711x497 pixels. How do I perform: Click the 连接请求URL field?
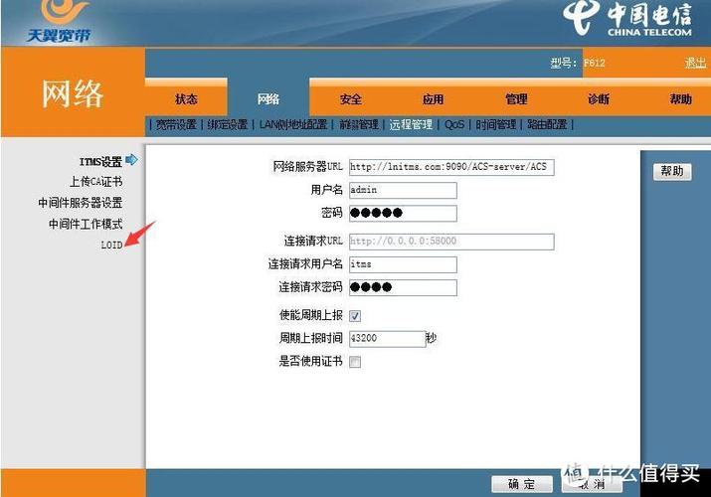tap(451, 242)
